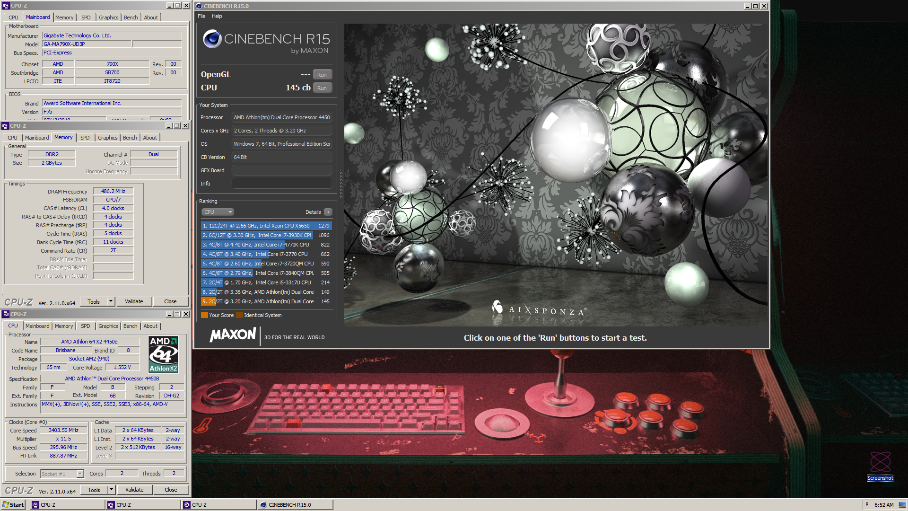Select ranking row Intel Core i5-3317U
Screen dimensions: 908x511
266,282
